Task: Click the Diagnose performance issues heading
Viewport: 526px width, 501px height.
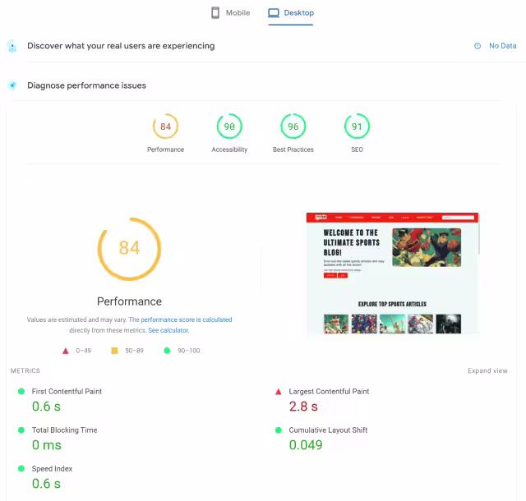Action: [86, 85]
